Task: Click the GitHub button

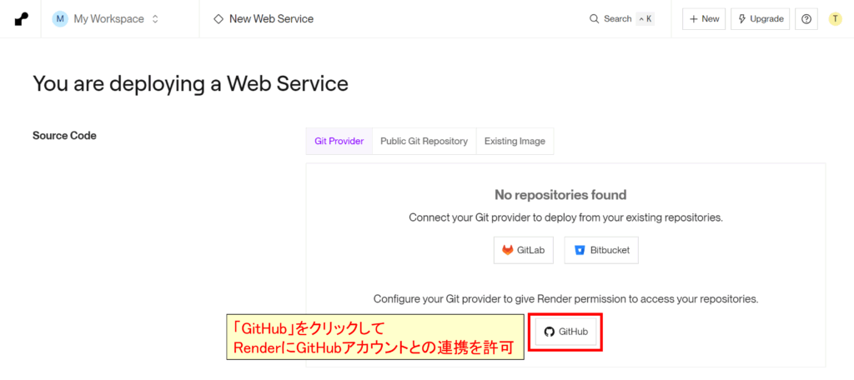Action: click(x=566, y=332)
